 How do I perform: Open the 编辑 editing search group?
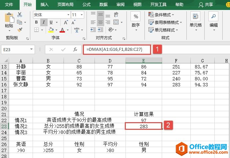(214, 21)
